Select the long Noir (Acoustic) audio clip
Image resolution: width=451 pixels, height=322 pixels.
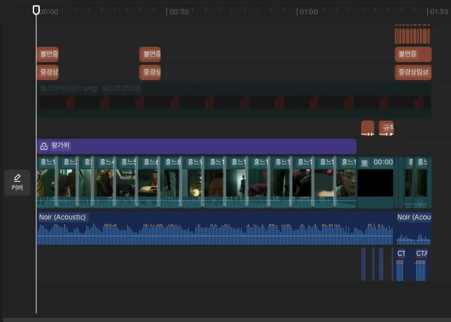215,229
